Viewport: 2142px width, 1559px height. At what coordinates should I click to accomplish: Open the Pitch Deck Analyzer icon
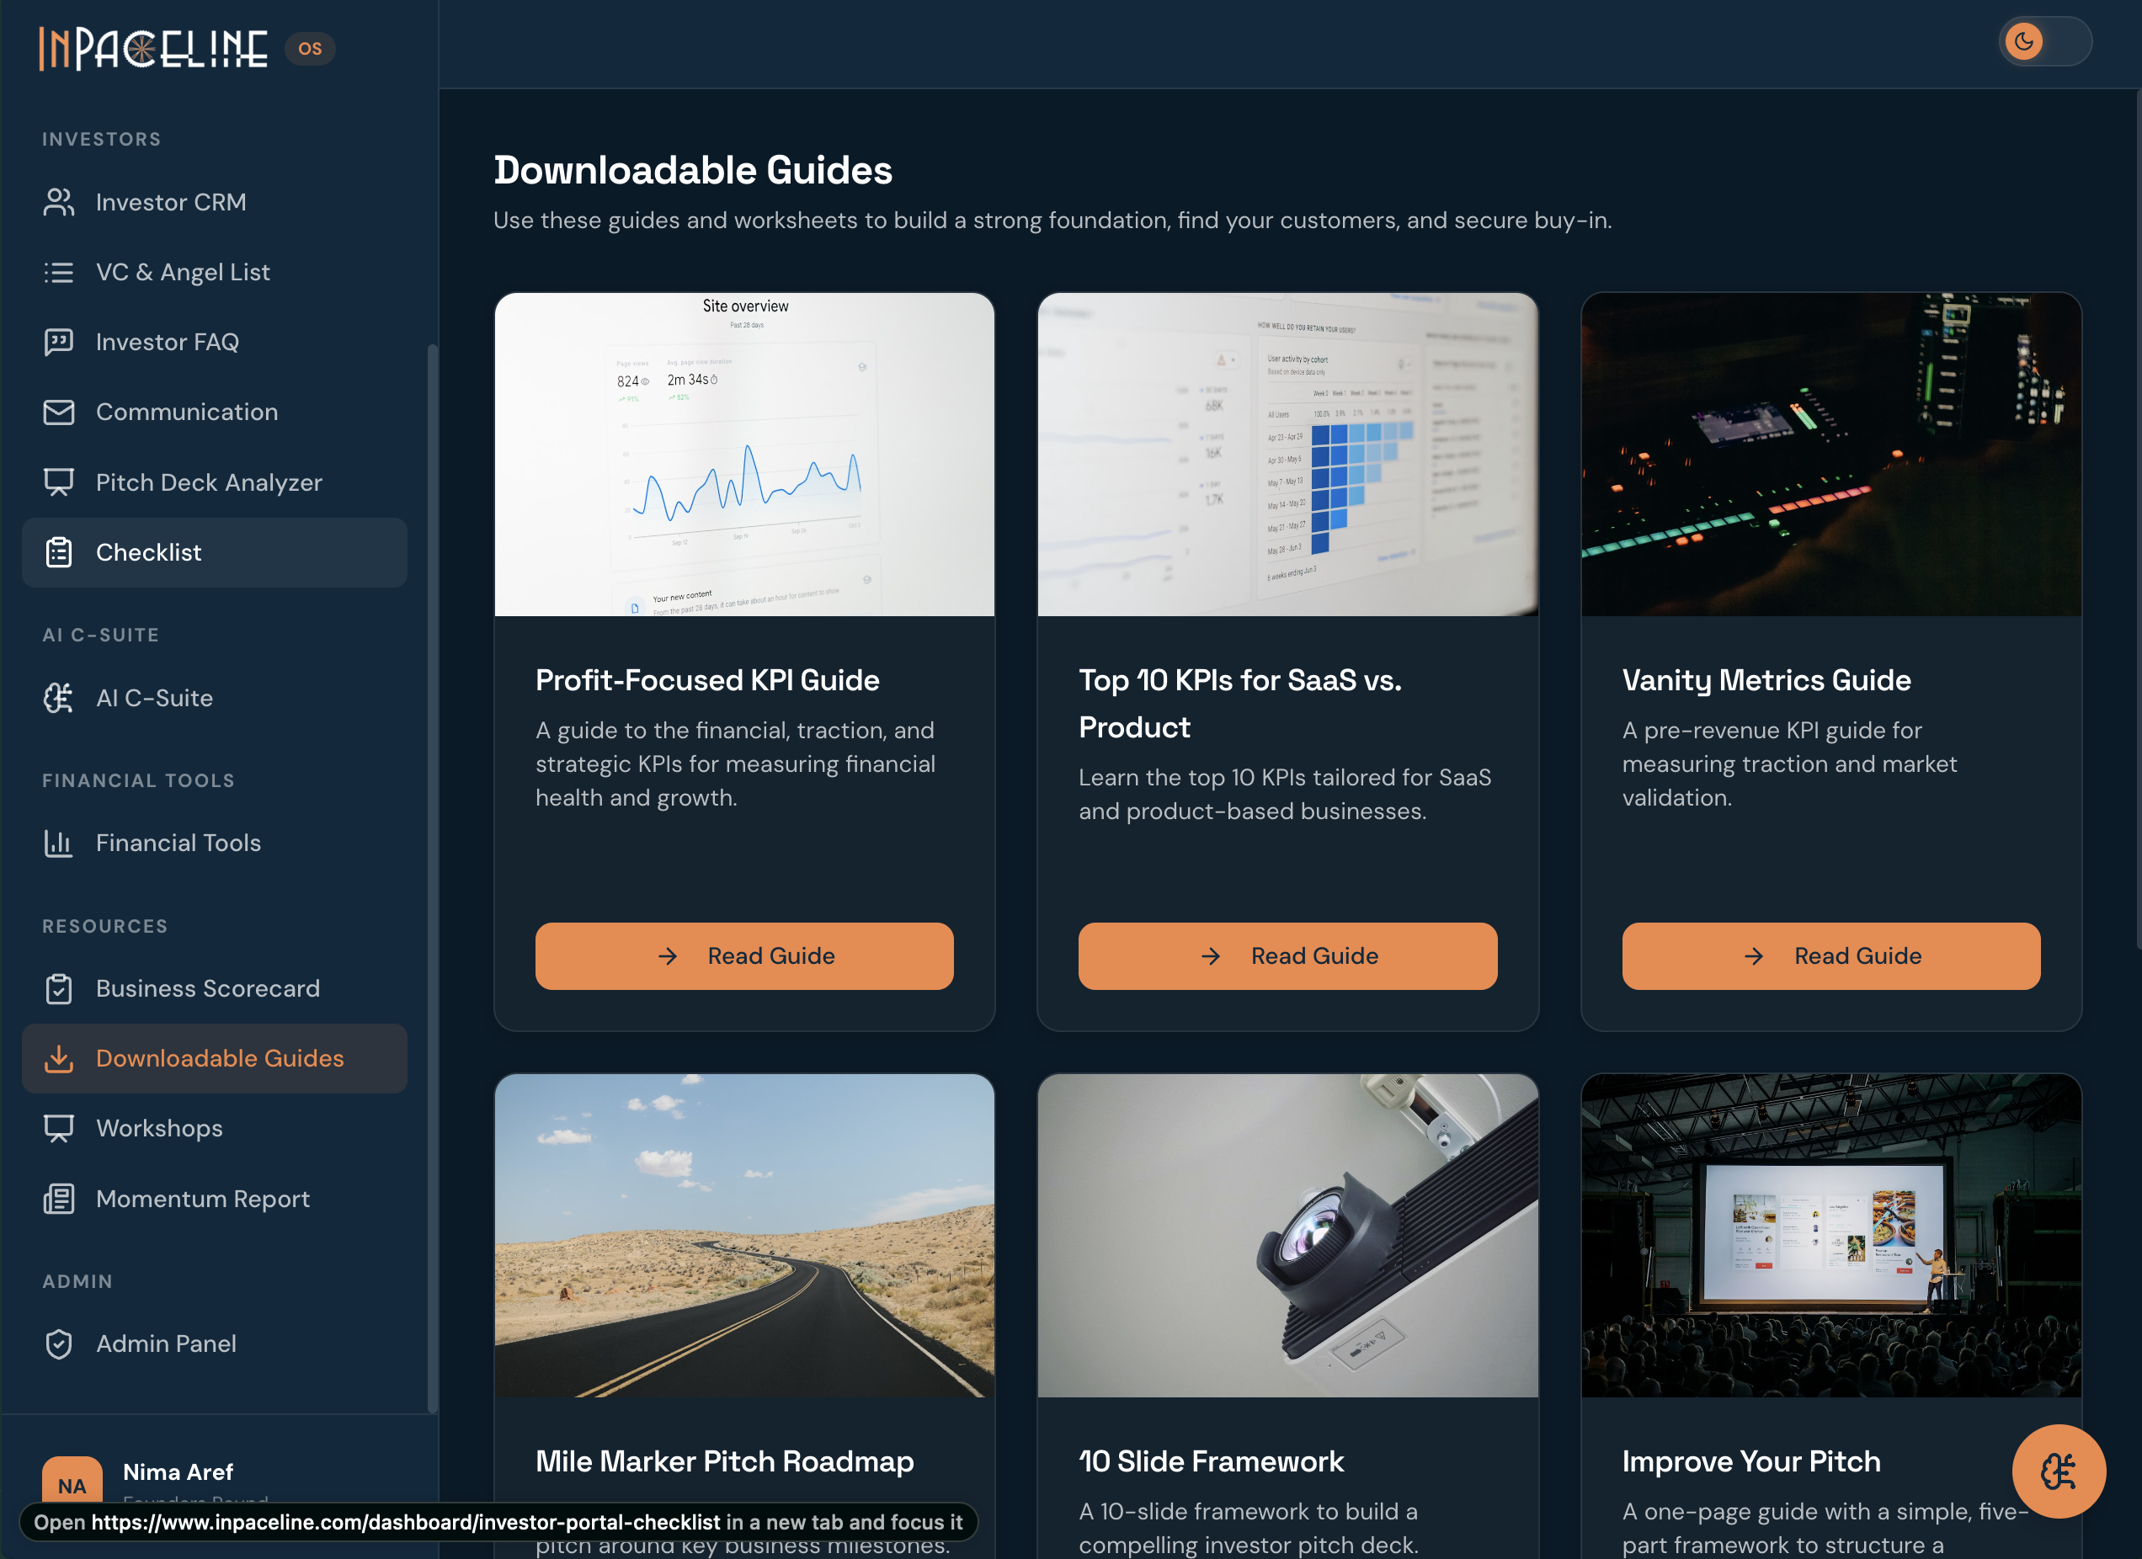point(59,482)
